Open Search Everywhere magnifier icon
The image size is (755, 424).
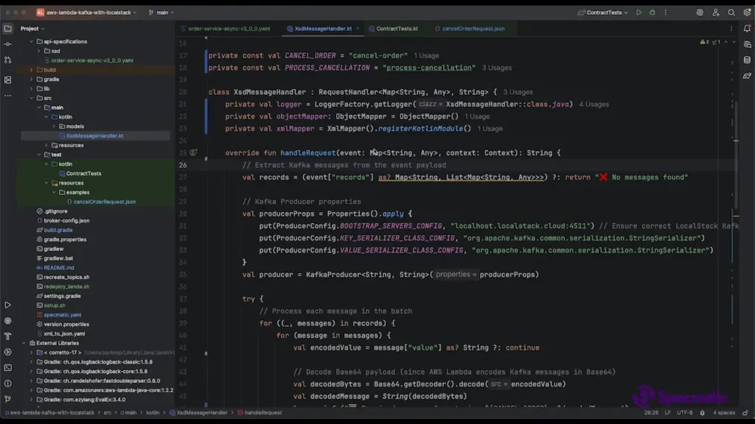click(x=731, y=13)
